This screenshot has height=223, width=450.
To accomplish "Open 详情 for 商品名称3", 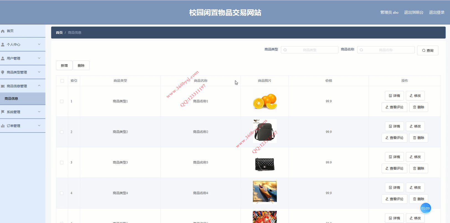I will [394, 157].
